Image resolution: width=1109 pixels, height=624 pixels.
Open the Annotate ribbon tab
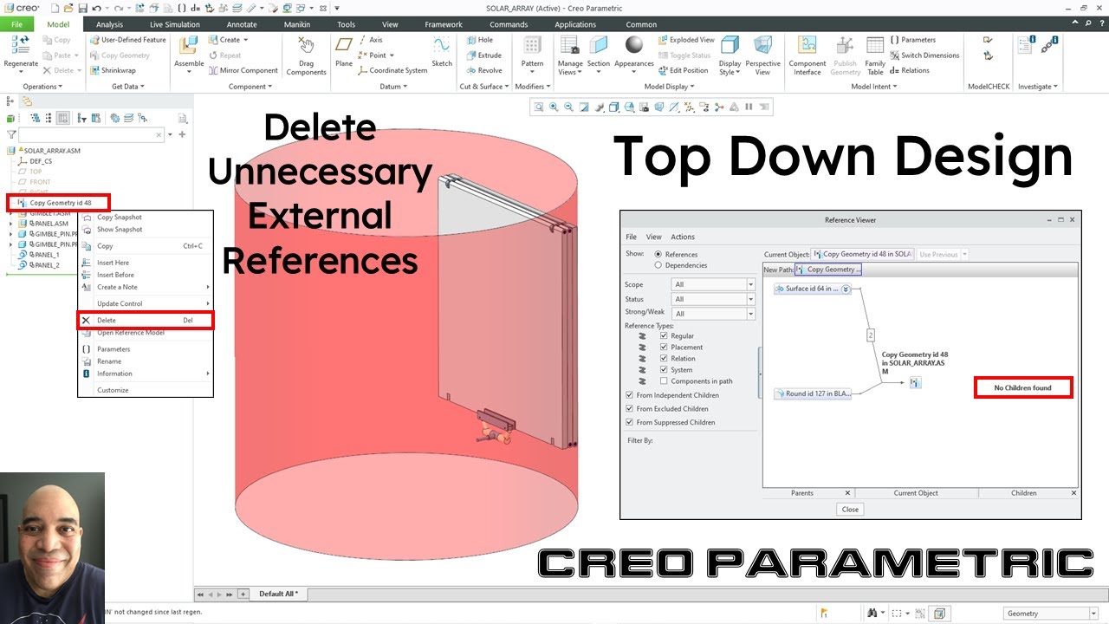coord(242,24)
